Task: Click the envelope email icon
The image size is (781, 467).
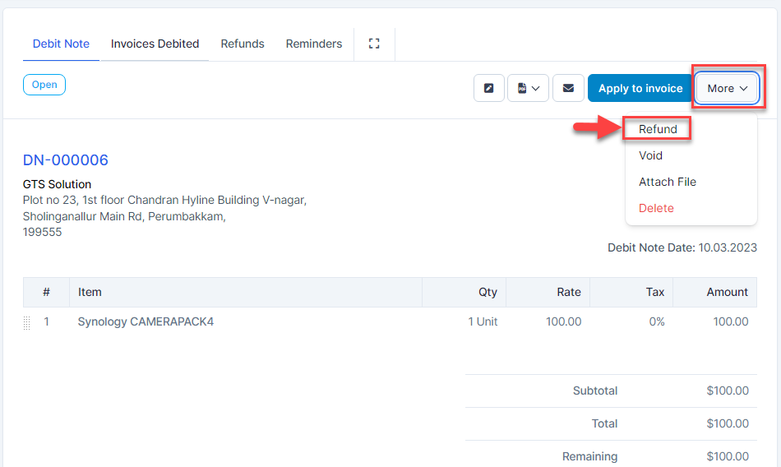Action: click(568, 88)
